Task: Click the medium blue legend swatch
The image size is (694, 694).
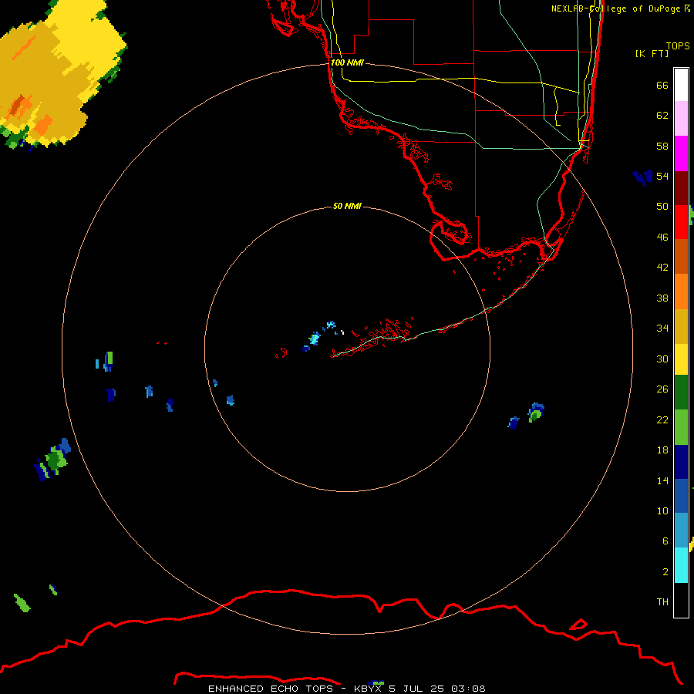Action: (x=681, y=496)
